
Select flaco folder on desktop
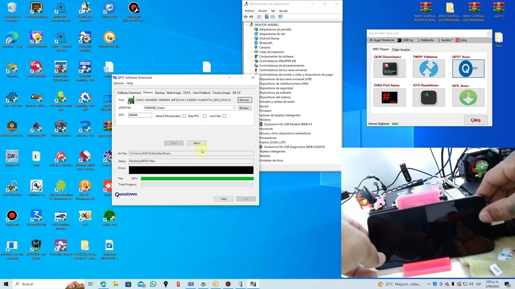[x=499, y=40]
